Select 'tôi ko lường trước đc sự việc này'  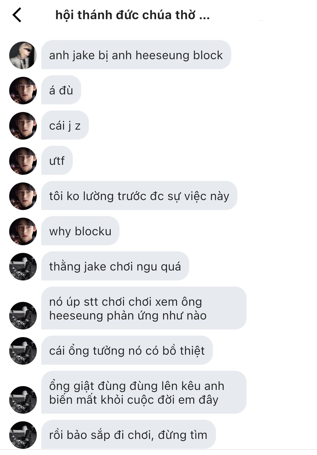[139, 195]
